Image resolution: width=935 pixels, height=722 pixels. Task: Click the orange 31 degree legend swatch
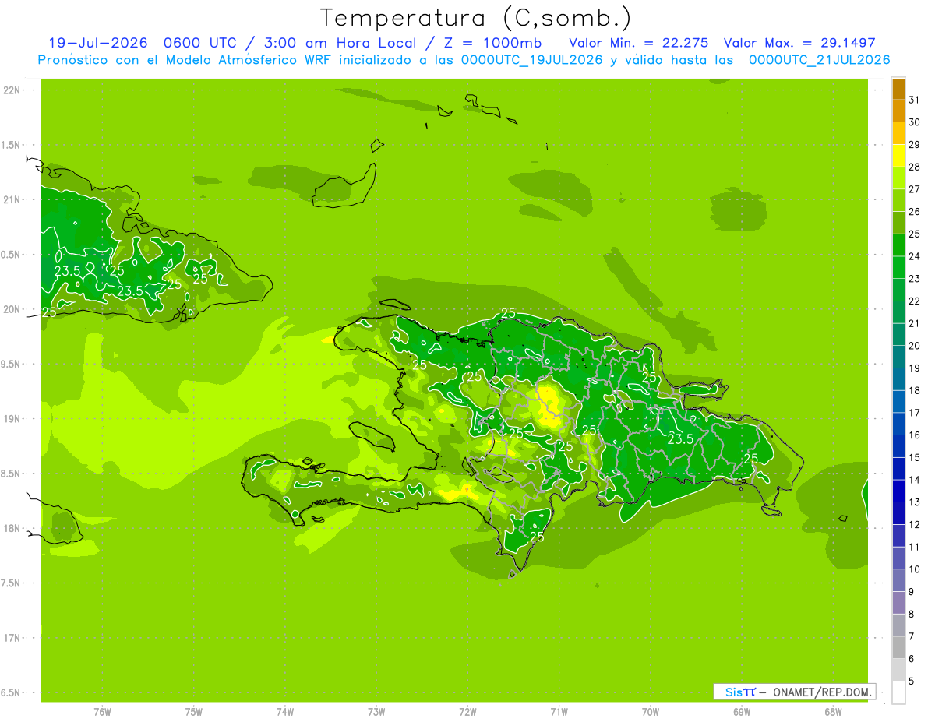pos(898,90)
